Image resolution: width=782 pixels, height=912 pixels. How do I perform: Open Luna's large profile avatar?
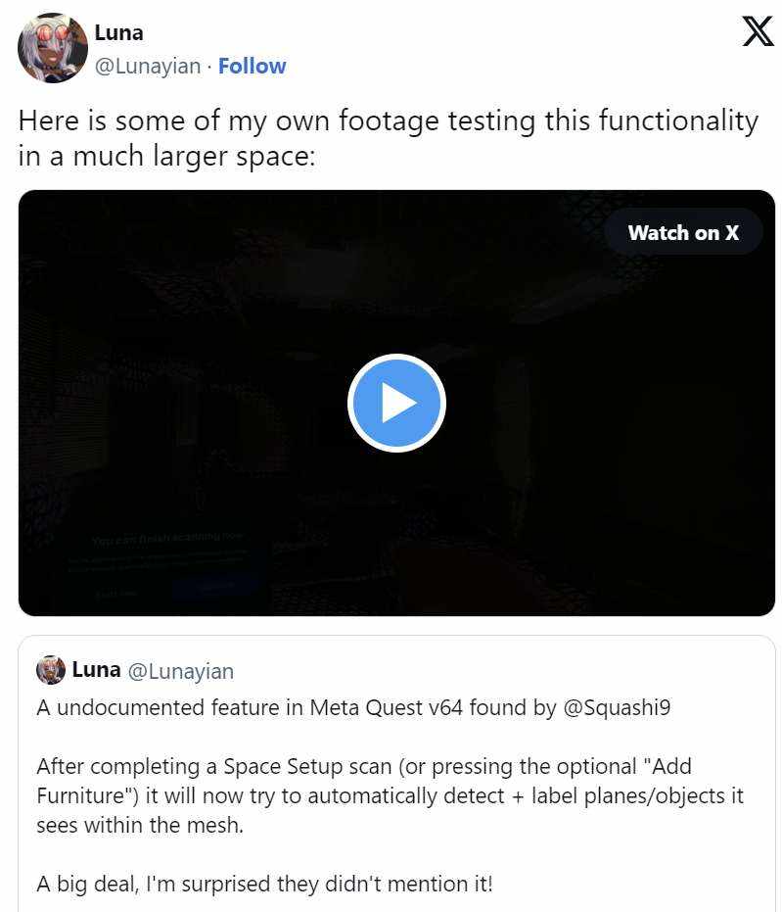point(52,48)
